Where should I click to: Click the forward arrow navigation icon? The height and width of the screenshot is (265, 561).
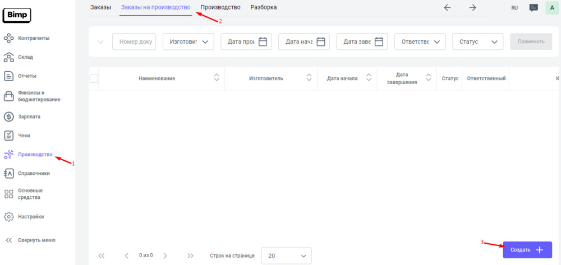[472, 8]
